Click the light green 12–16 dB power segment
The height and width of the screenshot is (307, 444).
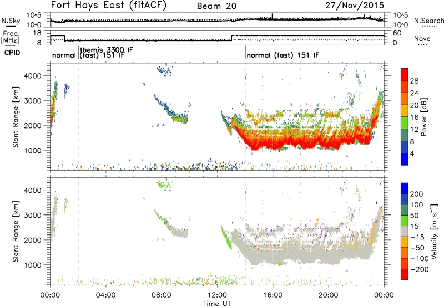pos(405,122)
